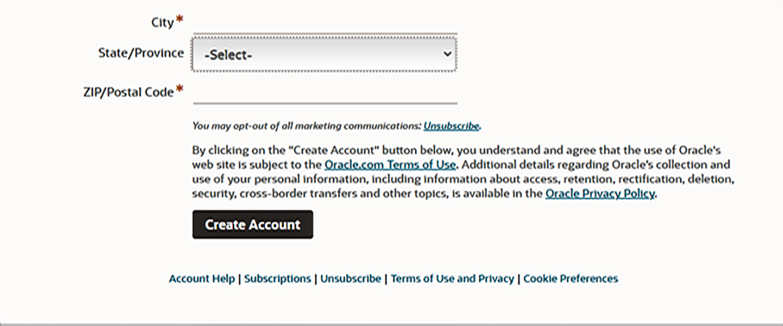Click the required asterisk beside ZIP/Postal Code

[x=179, y=89]
